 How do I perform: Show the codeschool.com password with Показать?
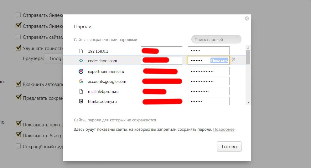coord(219,61)
